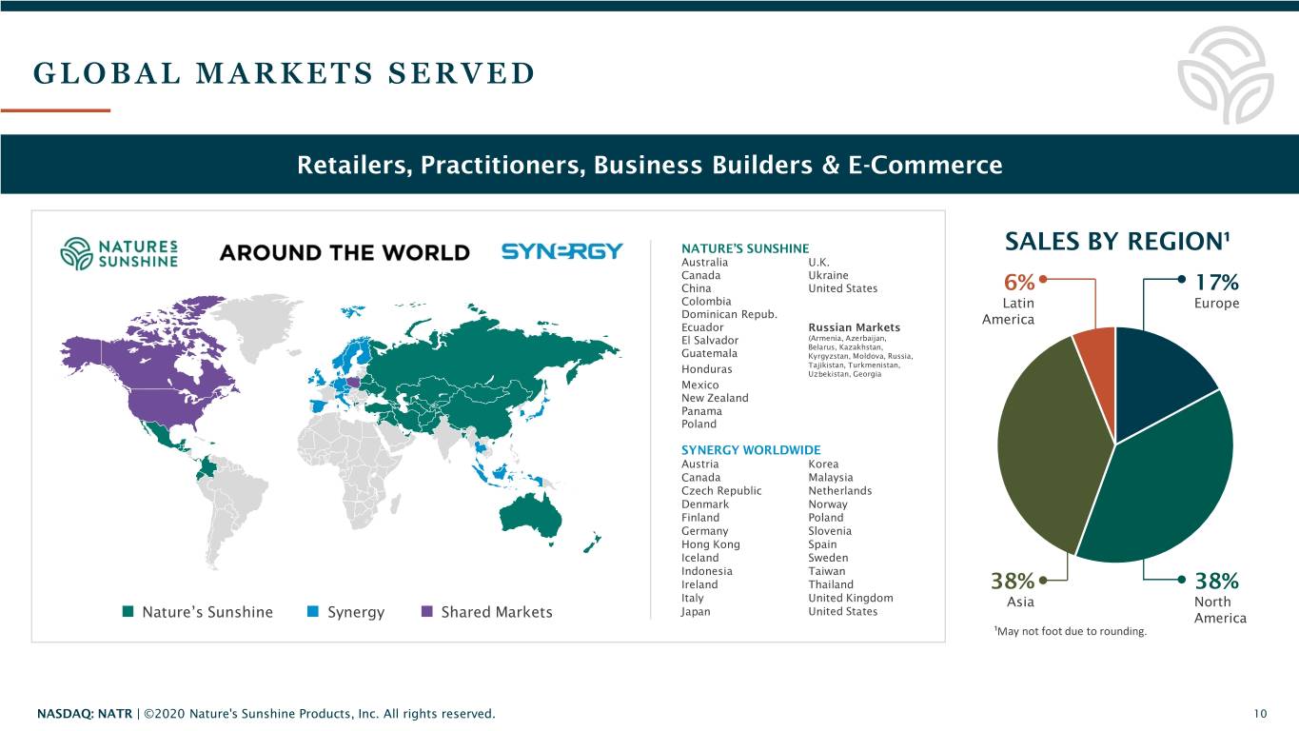Click the Nature's Sunshine logo above the map
The image size is (1299, 731).
[x=118, y=252]
